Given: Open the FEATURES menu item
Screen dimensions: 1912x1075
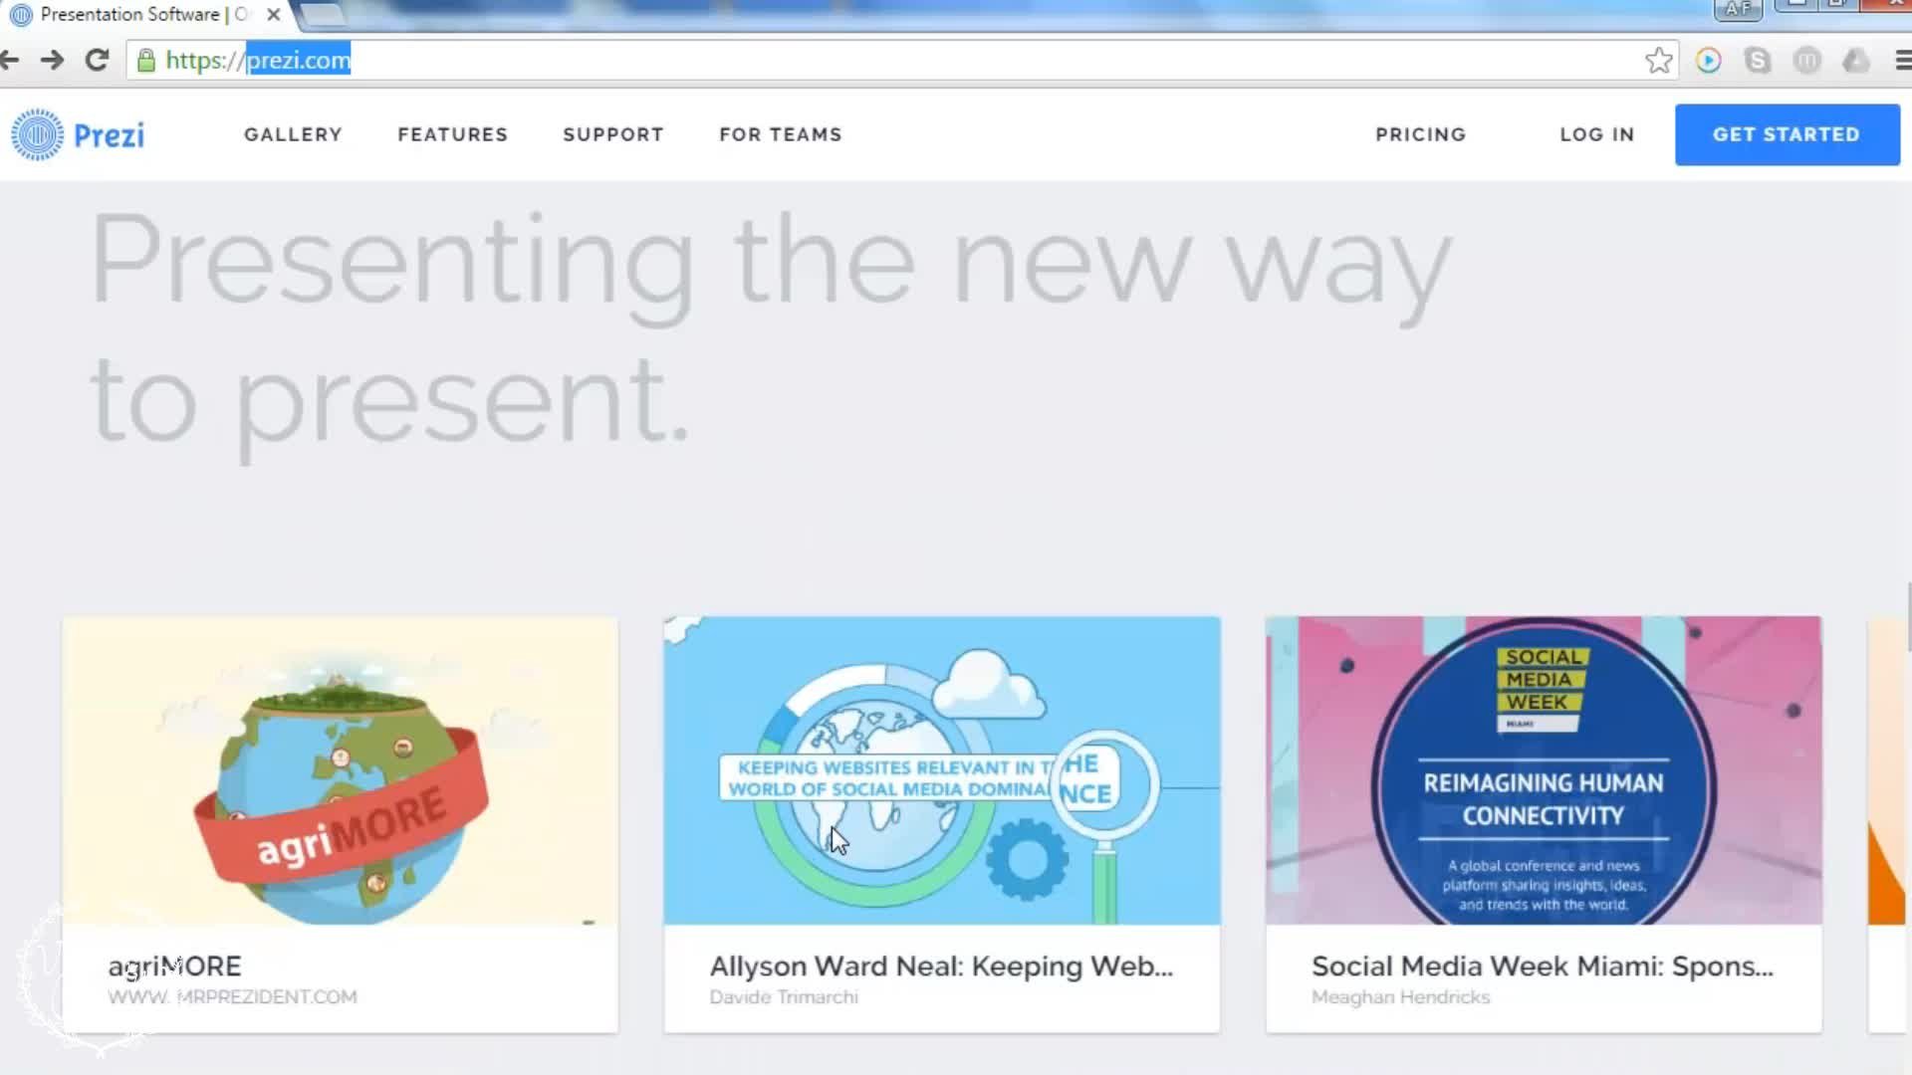Looking at the screenshot, I should coord(452,134).
